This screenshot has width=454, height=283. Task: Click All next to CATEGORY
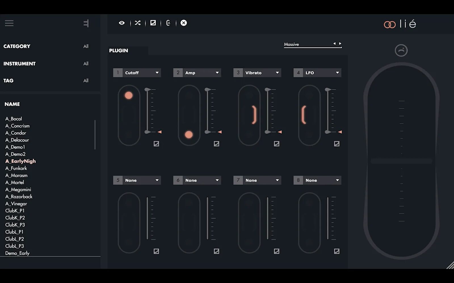86,46
